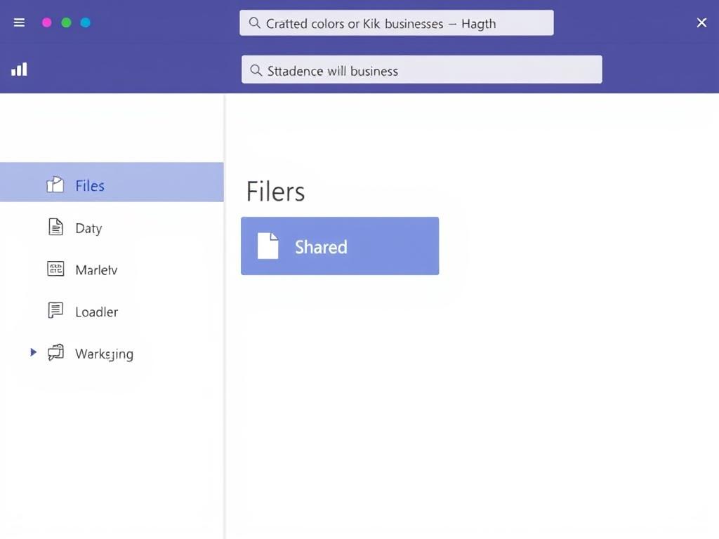Screen dimensions: 719x539
Task: Open the hamburger menu icon
Action: (19, 22)
